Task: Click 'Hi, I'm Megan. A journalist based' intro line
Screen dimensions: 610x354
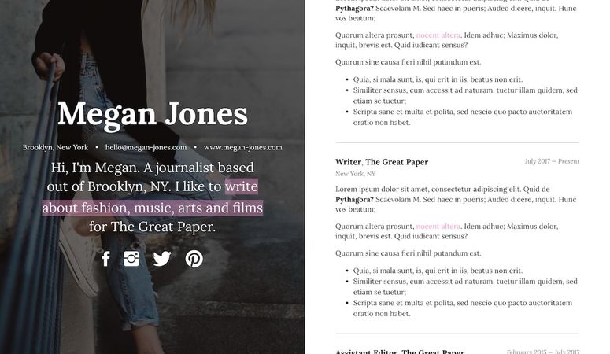Action: pos(153,168)
